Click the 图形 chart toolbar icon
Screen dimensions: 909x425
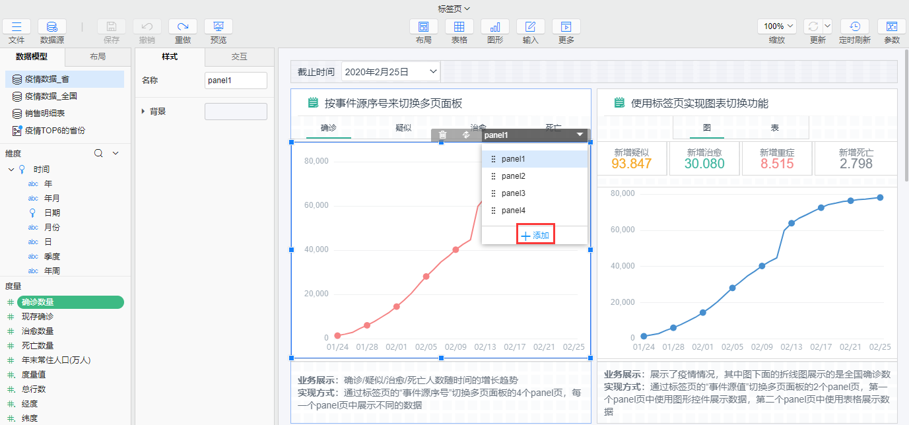pos(494,26)
